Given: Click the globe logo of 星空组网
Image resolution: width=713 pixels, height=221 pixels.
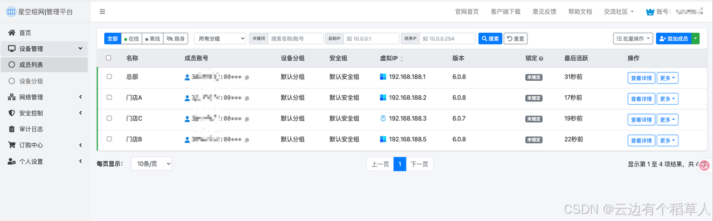Looking at the screenshot, I should coord(11,11).
